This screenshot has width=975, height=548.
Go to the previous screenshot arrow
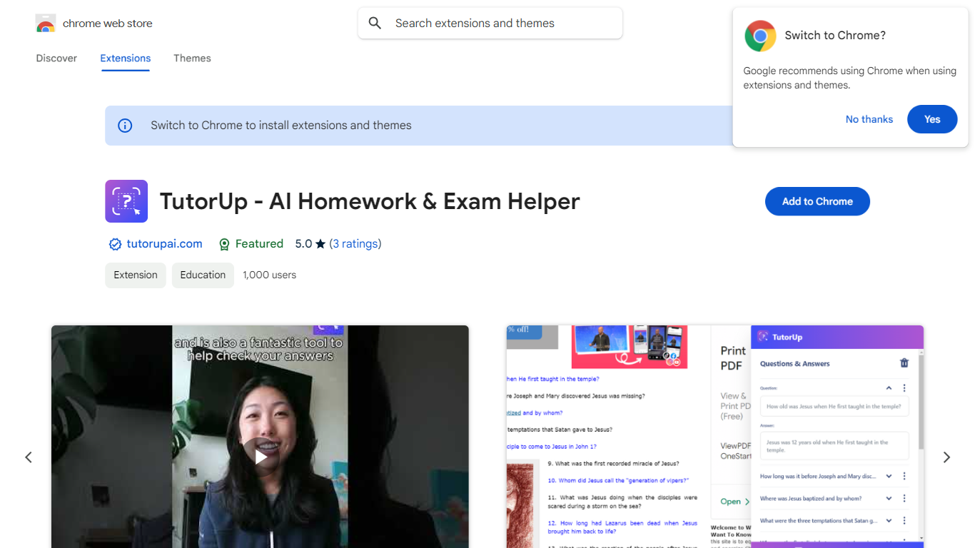[29, 457]
